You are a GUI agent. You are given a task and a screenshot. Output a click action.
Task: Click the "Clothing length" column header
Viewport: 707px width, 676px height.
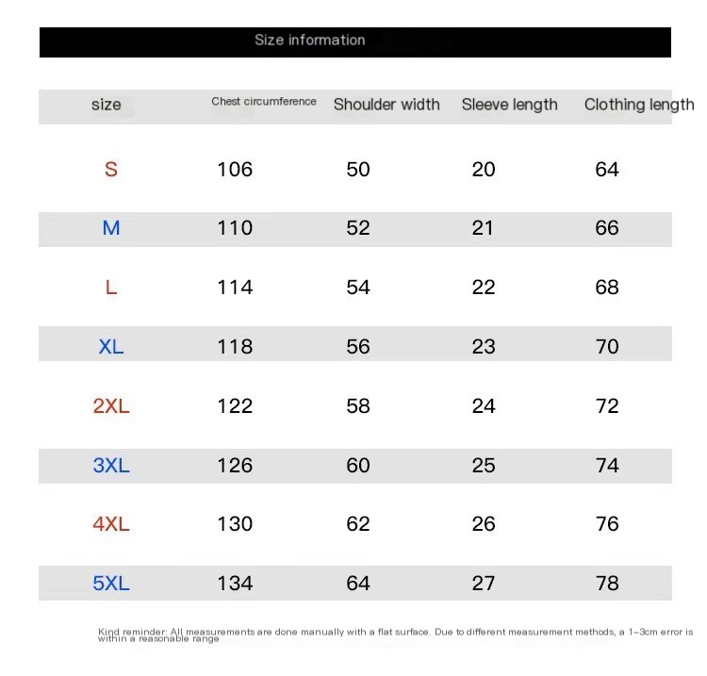[638, 105]
